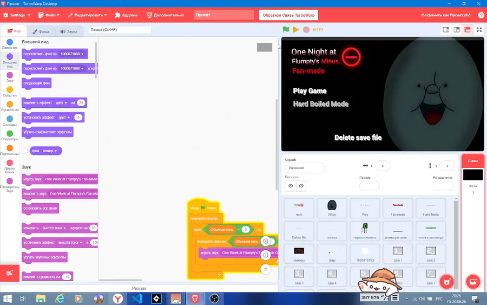The image size is (487, 305).
Task: Open the Sound extension category
Action: pos(10,185)
